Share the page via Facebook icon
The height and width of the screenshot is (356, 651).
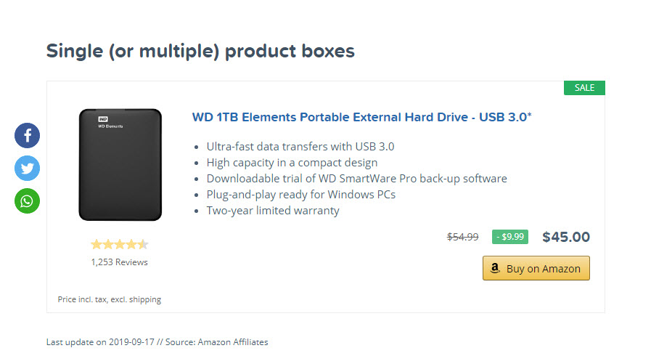pos(27,135)
